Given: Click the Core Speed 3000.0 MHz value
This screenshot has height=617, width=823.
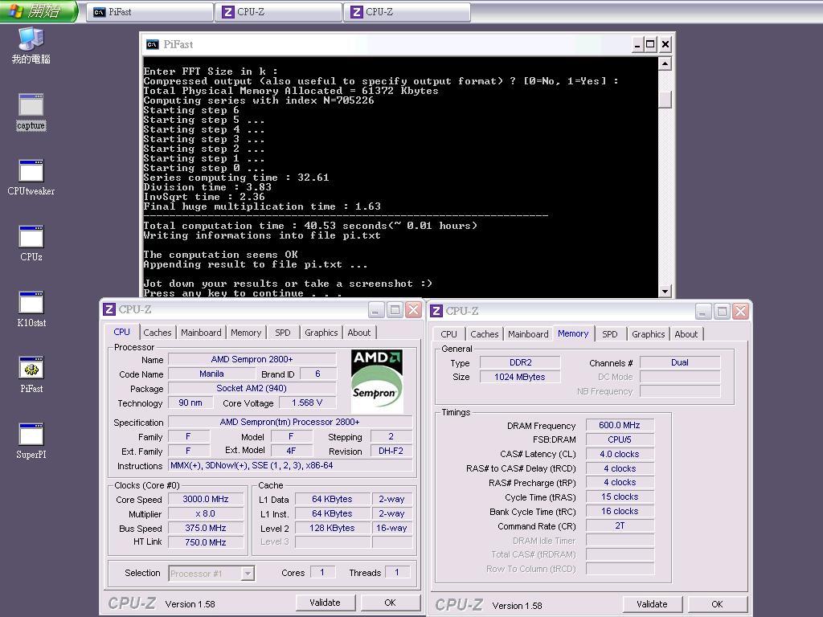Looking at the screenshot, I should (x=205, y=499).
